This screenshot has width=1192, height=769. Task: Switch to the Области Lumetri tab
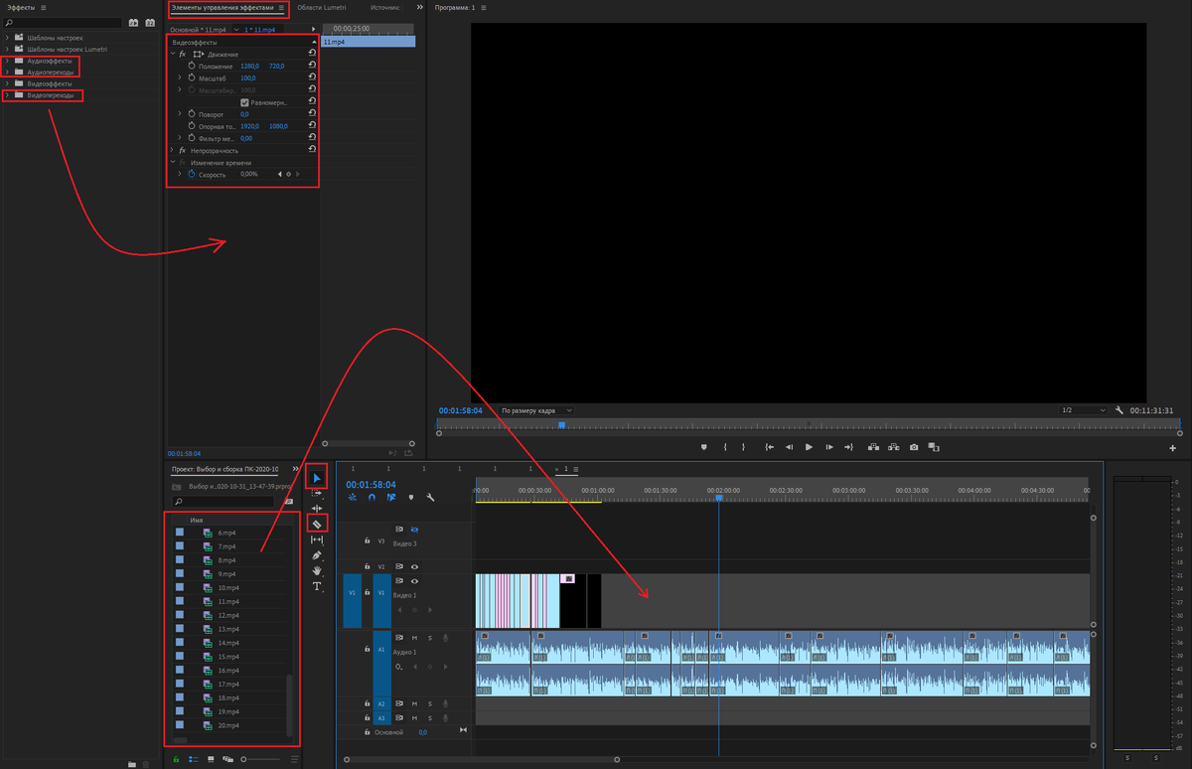(x=320, y=7)
